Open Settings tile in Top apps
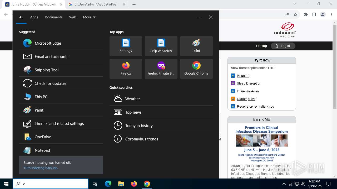 click(126, 46)
